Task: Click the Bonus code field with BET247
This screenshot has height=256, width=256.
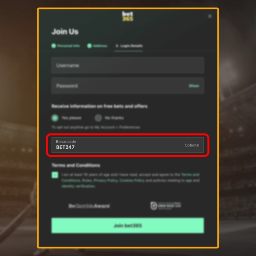Action: (128, 145)
